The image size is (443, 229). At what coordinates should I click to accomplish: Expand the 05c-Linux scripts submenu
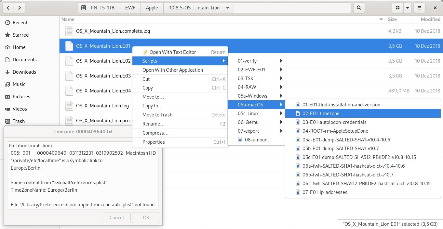(257, 114)
